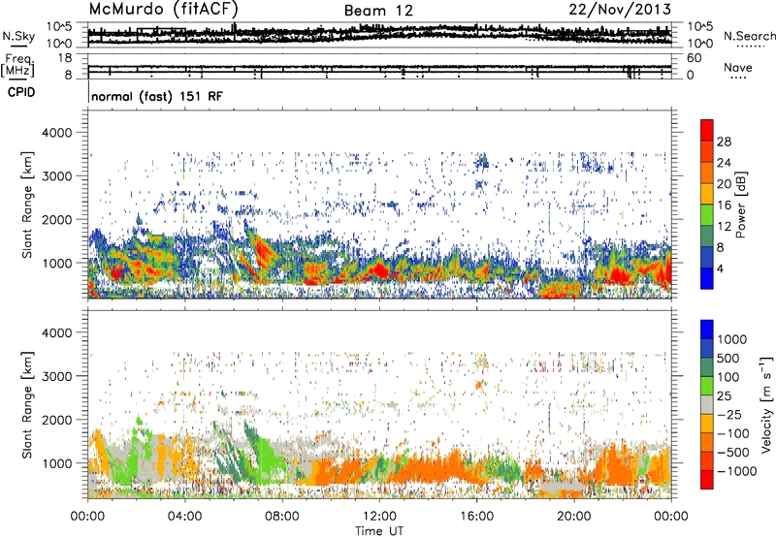This screenshot has height=537, width=776.
Task: Click '2000' tick on the velocity panel
Action: (56, 420)
